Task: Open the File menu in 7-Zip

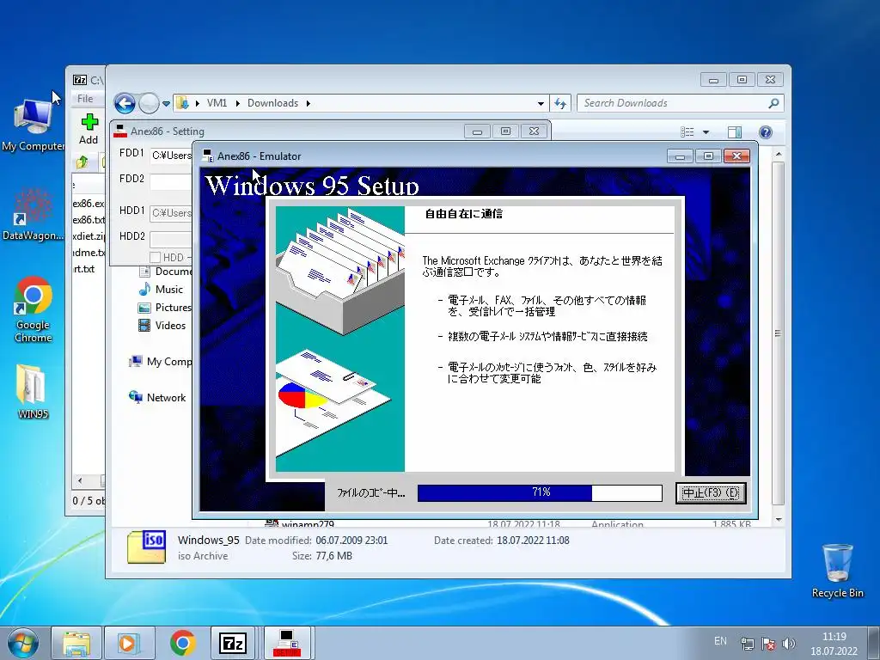Action: (x=85, y=99)
